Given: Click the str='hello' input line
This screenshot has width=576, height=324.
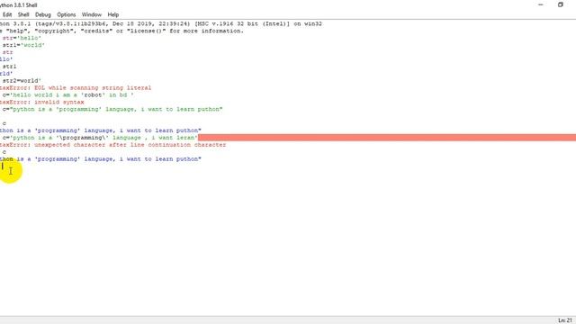Looking at the screenshot, I should click(22, 38).
